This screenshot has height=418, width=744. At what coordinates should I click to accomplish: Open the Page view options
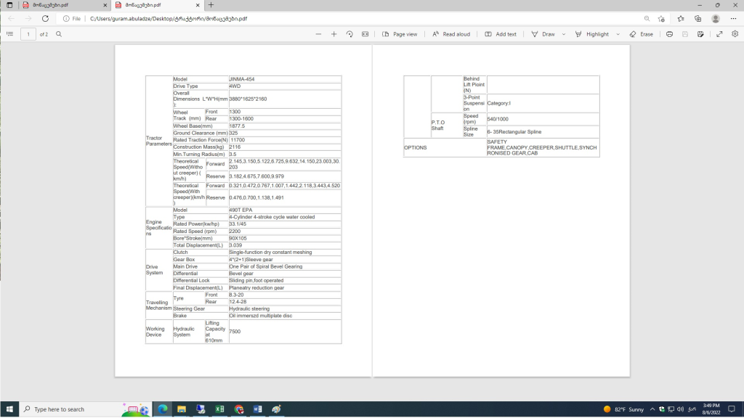pyautogui.click(x=400, y=34)
